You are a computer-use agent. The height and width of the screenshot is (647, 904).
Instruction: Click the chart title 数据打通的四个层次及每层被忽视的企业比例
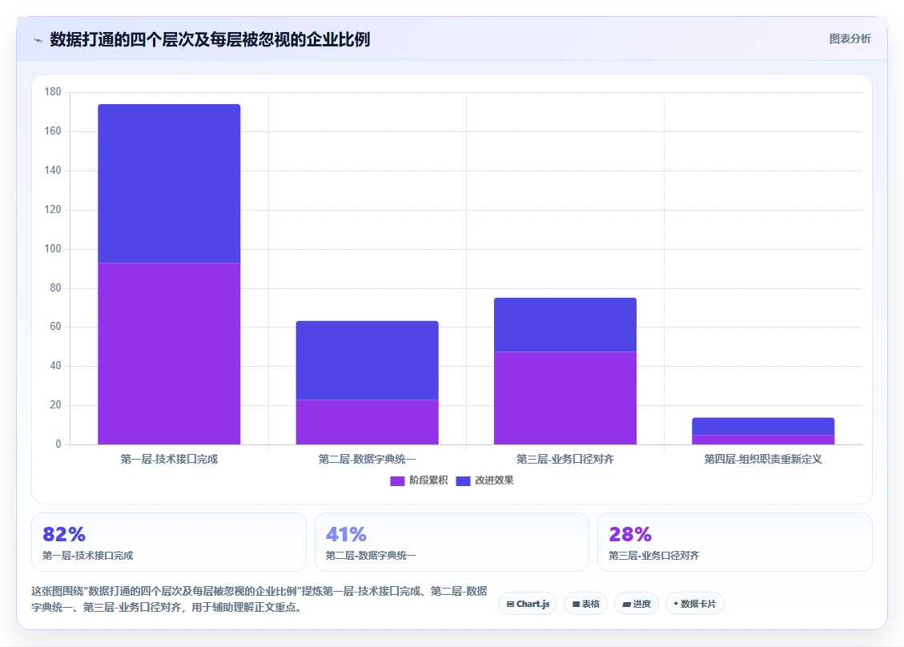(x=210, y=40)
